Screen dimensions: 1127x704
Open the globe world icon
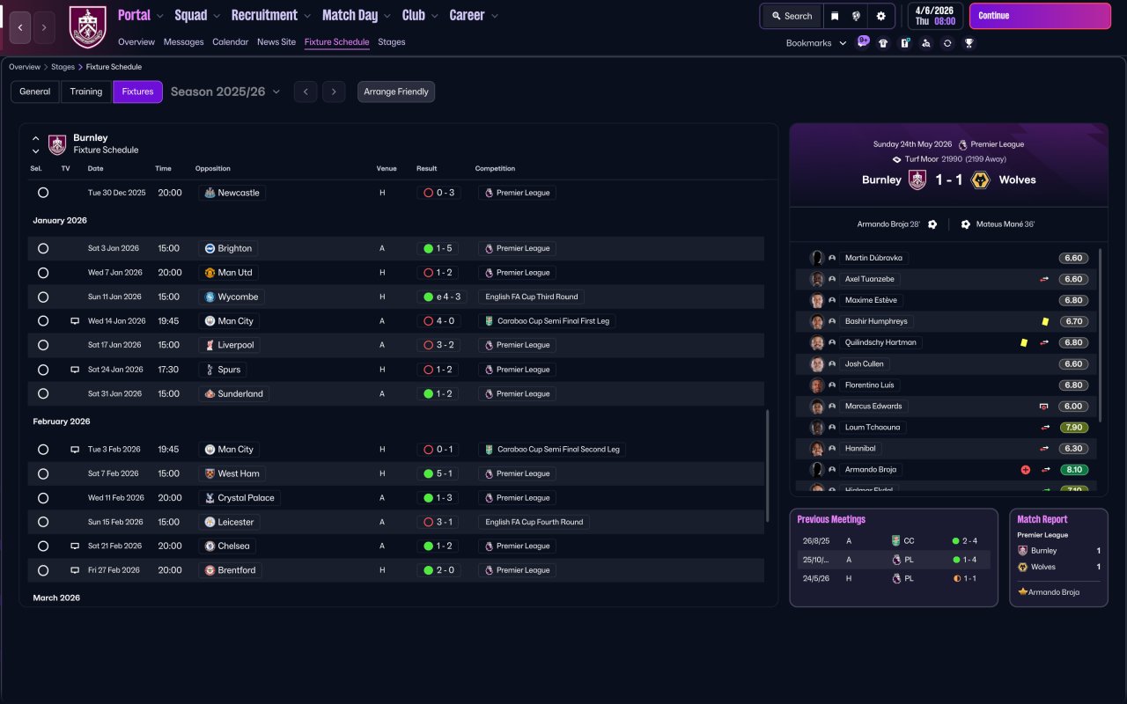click(856, 16)
